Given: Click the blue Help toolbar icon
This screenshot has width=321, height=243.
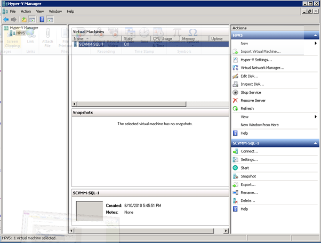Looking at the screenshot, I should tap(42, 19).
